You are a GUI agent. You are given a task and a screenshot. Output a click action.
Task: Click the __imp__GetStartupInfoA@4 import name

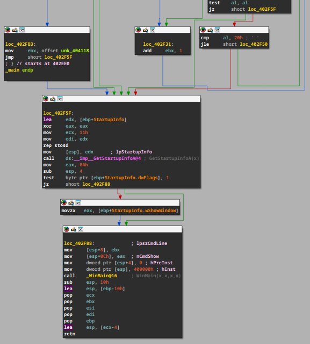click(107, 158)
